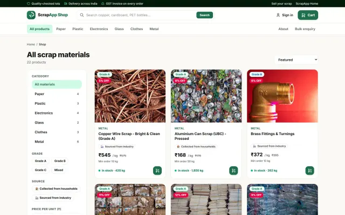Open Copper Wire Scrap - Bright & Clean title
345x215 pixels.
[129, 136]
